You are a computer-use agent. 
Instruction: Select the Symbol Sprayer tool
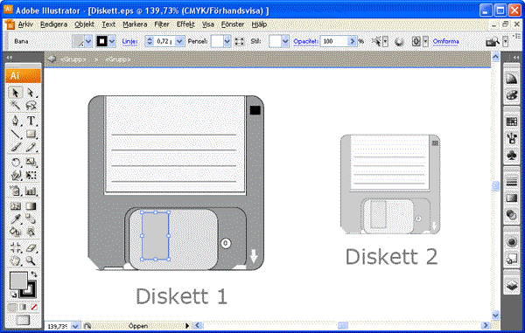(16, 191)
